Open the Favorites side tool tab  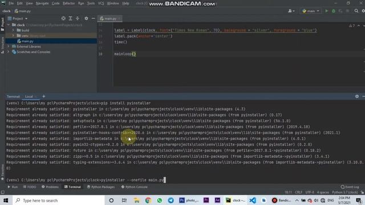(2, 173)
